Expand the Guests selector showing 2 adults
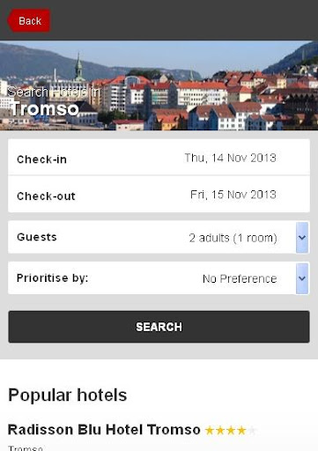The image size is (318, 451). point(159,237)
